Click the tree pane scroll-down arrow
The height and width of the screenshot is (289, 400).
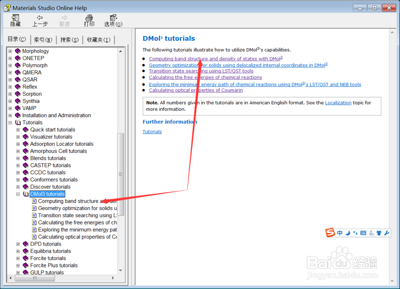click(x=121, y=270)
